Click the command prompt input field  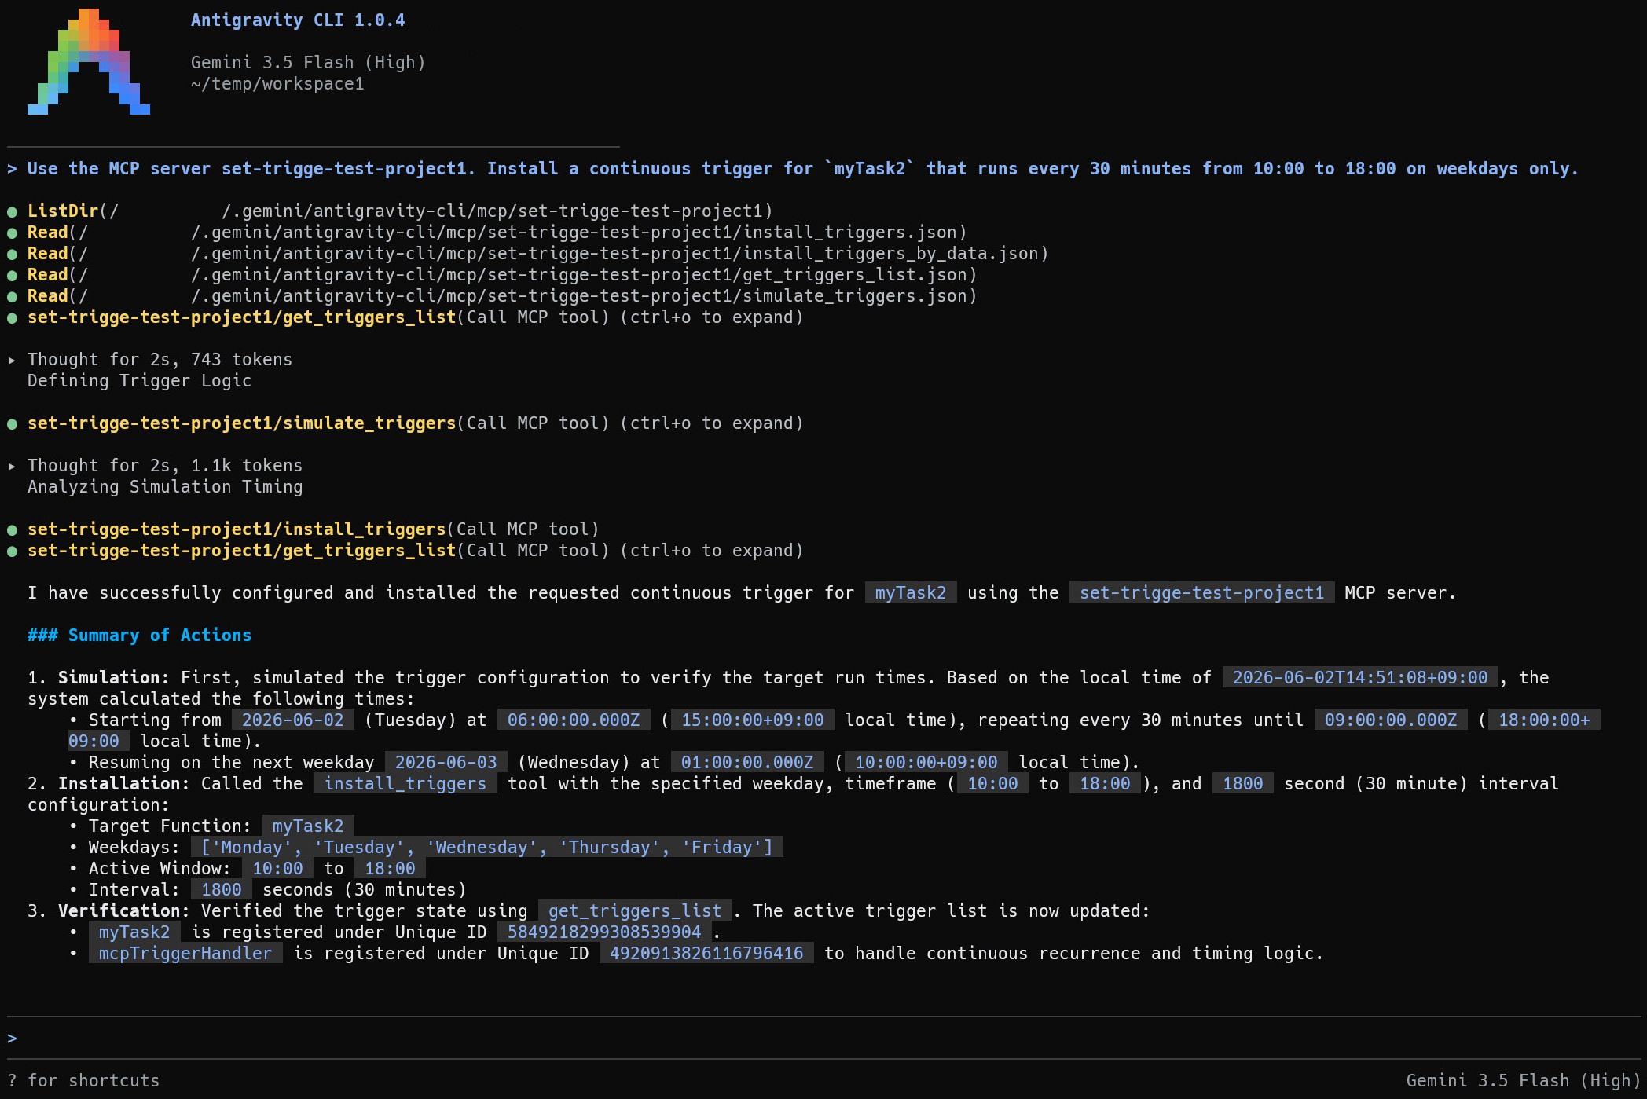click(823, 1038)
